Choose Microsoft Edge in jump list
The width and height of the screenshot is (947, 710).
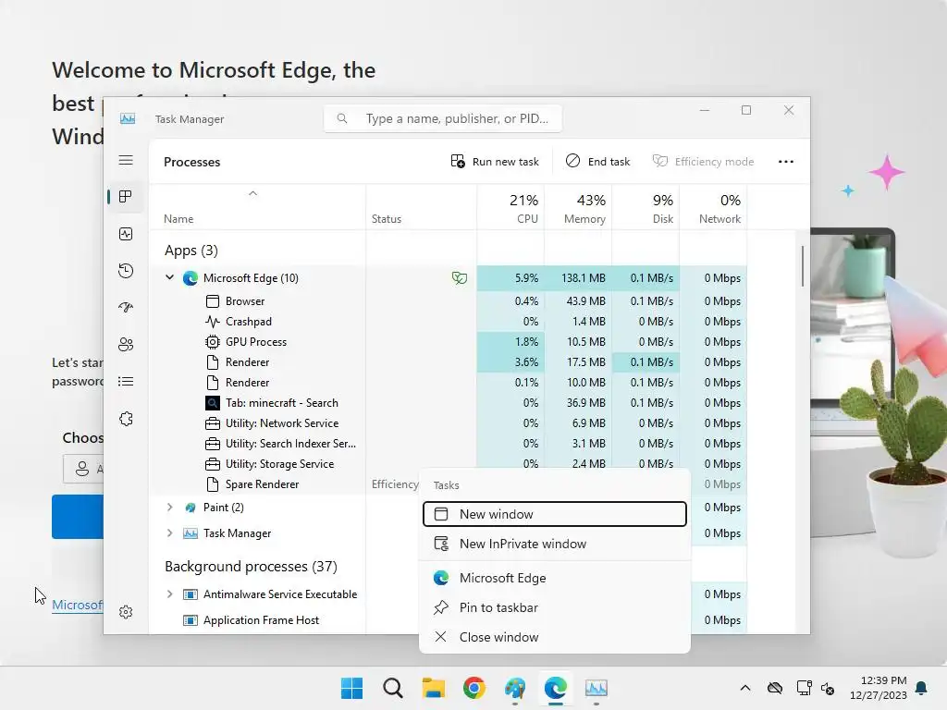(555, 579)
